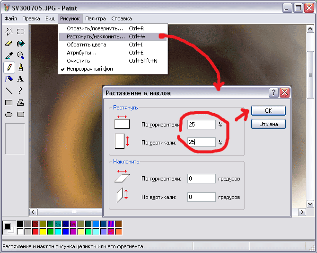Choose Растянуть/наклонить menu entry
Image resolution: width=317 pixels, height=253 pixels.
[96, 36]
